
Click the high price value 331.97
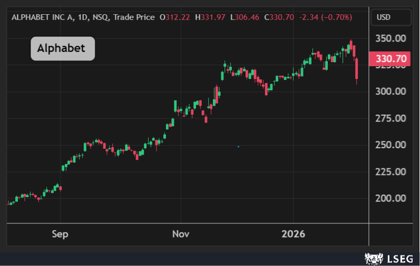click(x=214, y=17)
